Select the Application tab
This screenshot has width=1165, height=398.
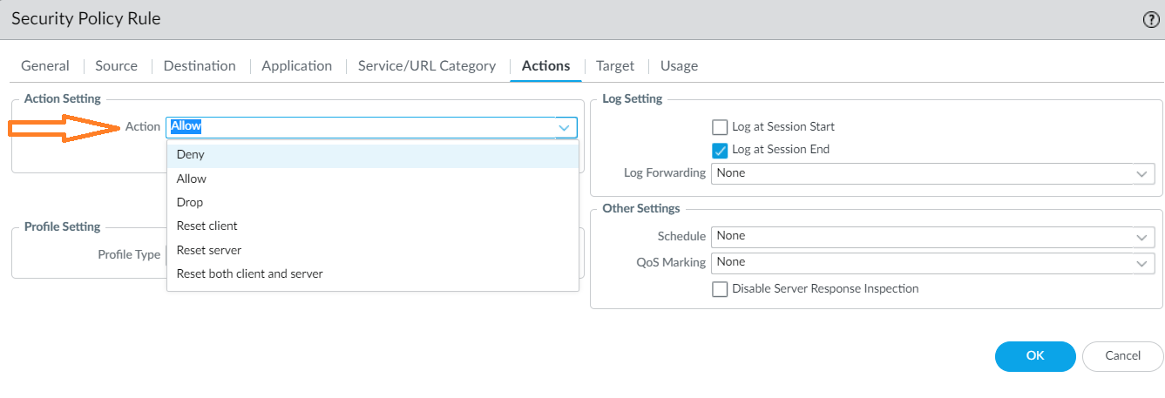coord(296,66)
